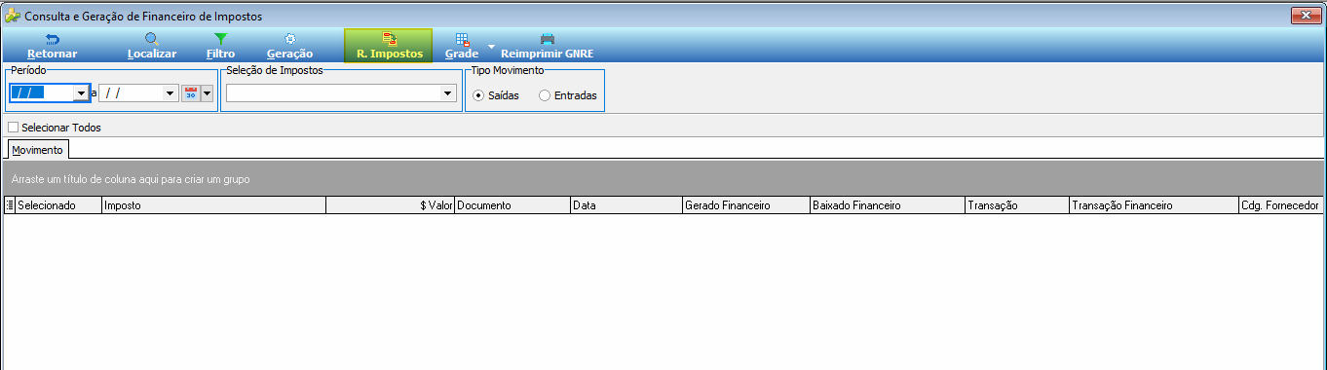
Task: Sort by Cdg. Fornecedor column header
Action: [1281, 205]
